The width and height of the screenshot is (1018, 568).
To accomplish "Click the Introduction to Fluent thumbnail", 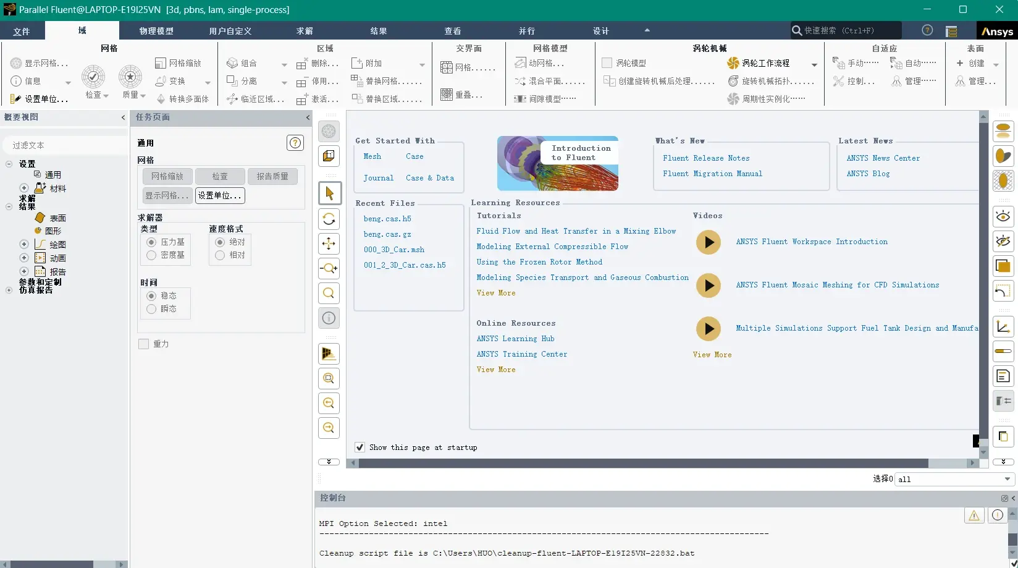I will (x=558, y=163).
